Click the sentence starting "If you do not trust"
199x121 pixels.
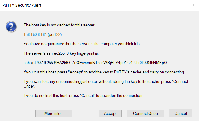(83, 96)
